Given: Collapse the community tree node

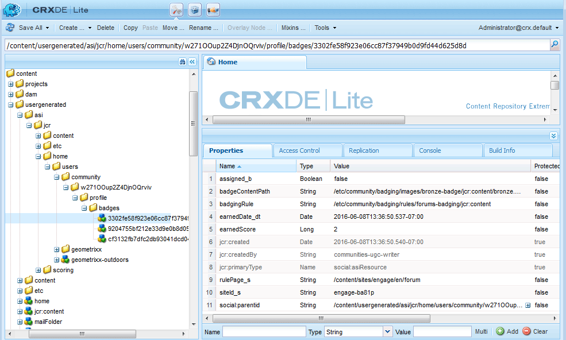Looking at the screenshot, I should 57,177.
